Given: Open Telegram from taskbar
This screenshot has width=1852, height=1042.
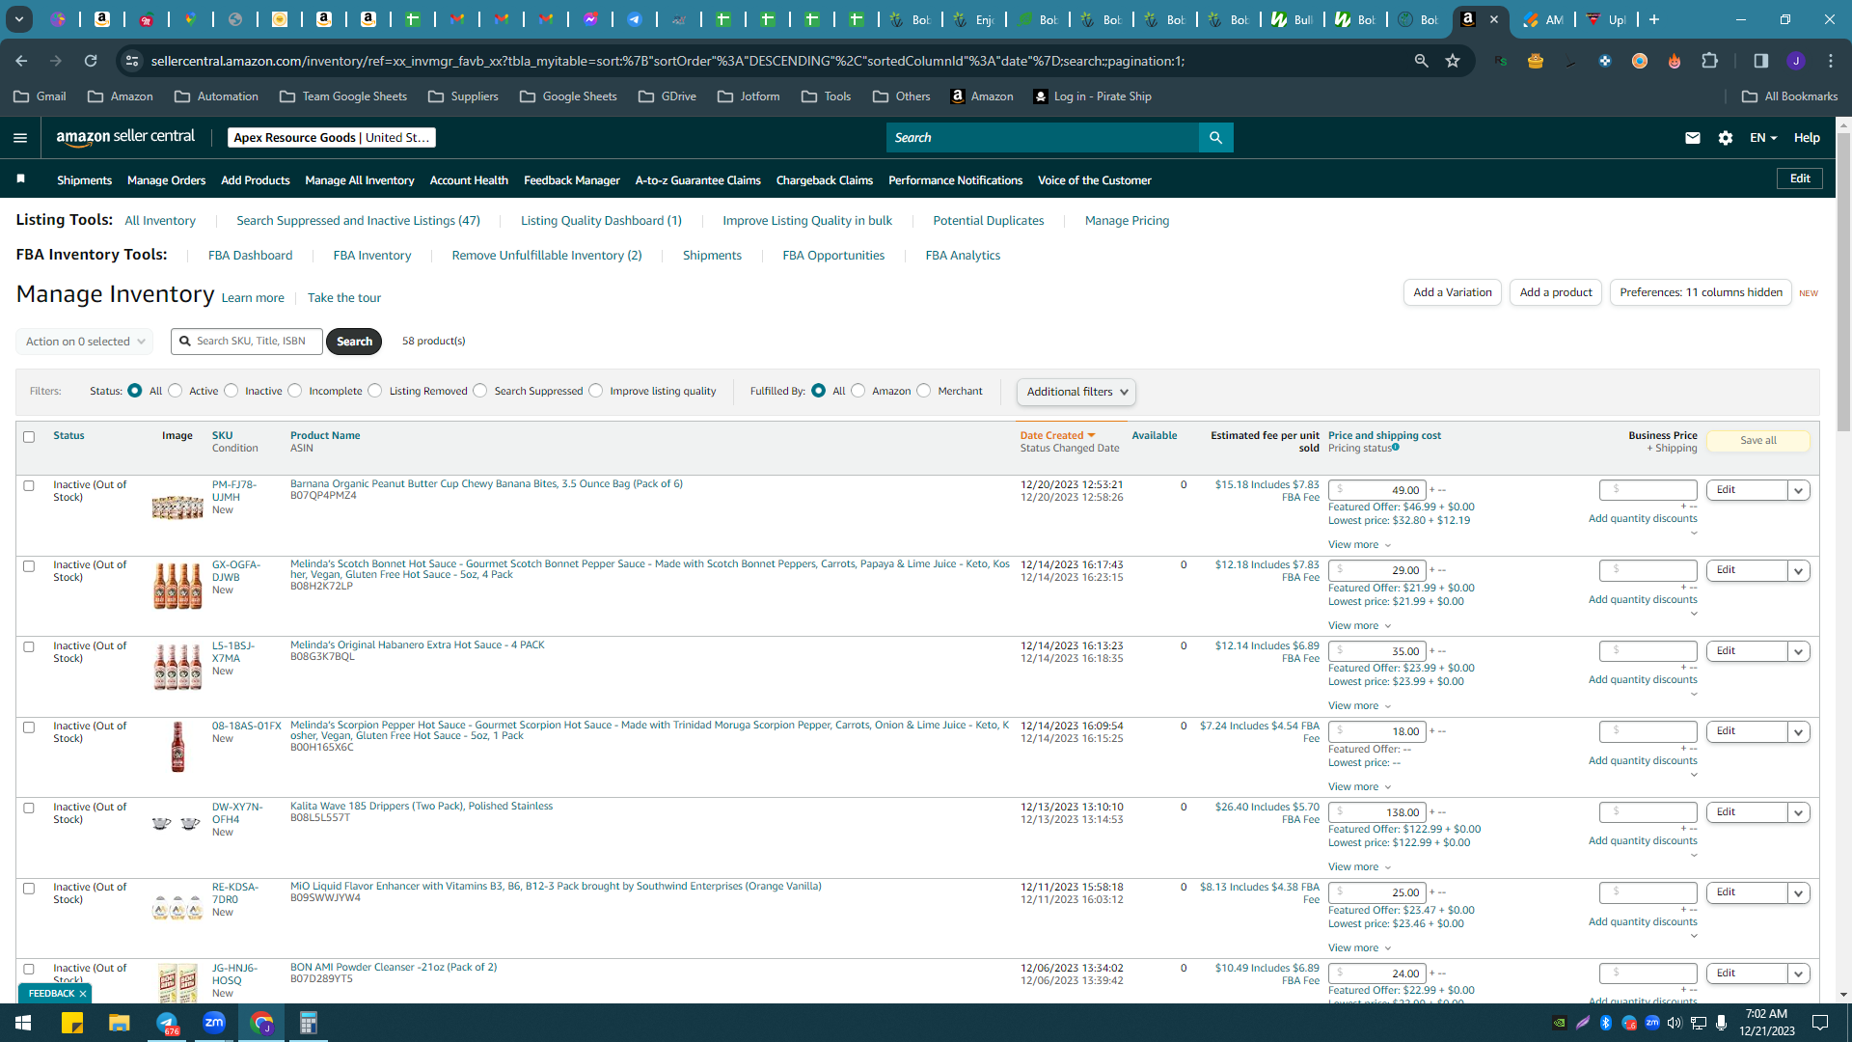Looking at the screenshot, I should (x=167, y=1023).
